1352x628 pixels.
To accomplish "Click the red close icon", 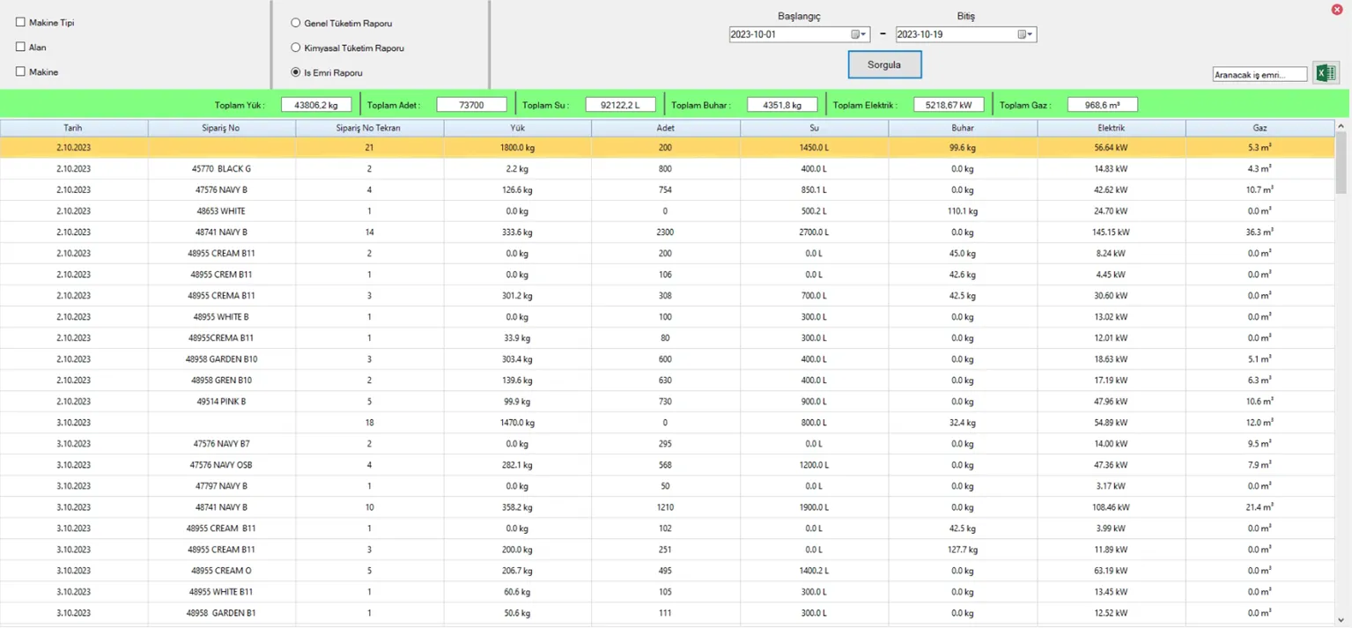I will pos(1337,9).
